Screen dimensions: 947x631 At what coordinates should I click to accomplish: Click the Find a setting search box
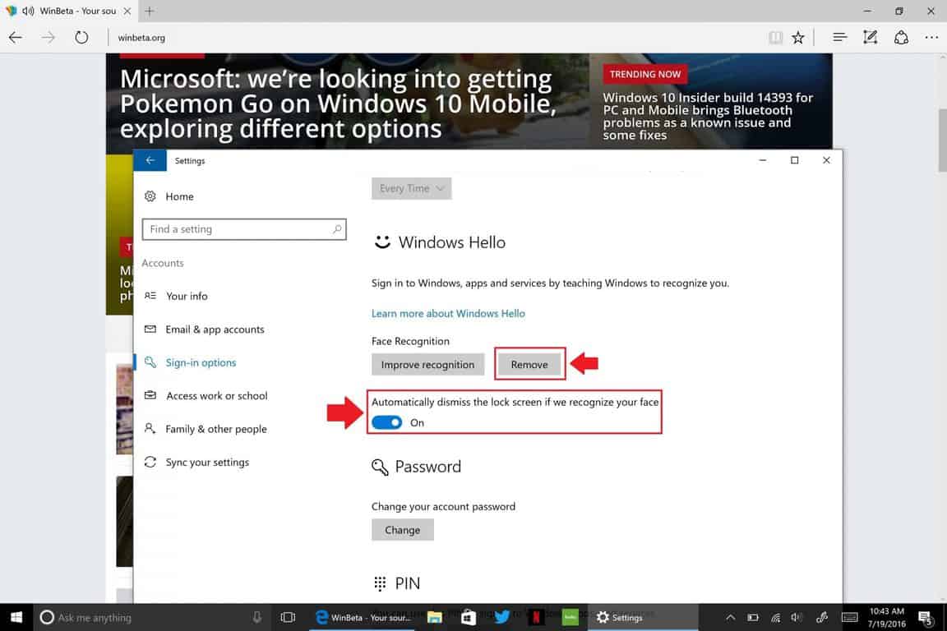pos(244,229)
